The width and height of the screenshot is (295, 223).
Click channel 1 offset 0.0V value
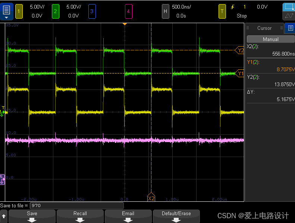point(37,16)
